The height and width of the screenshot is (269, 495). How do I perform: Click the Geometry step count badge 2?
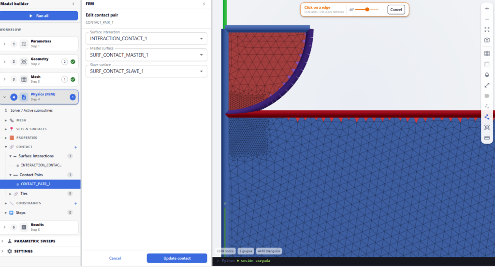pos(64,61)
